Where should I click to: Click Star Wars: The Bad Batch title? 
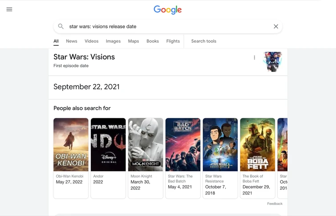coord(180,179)
